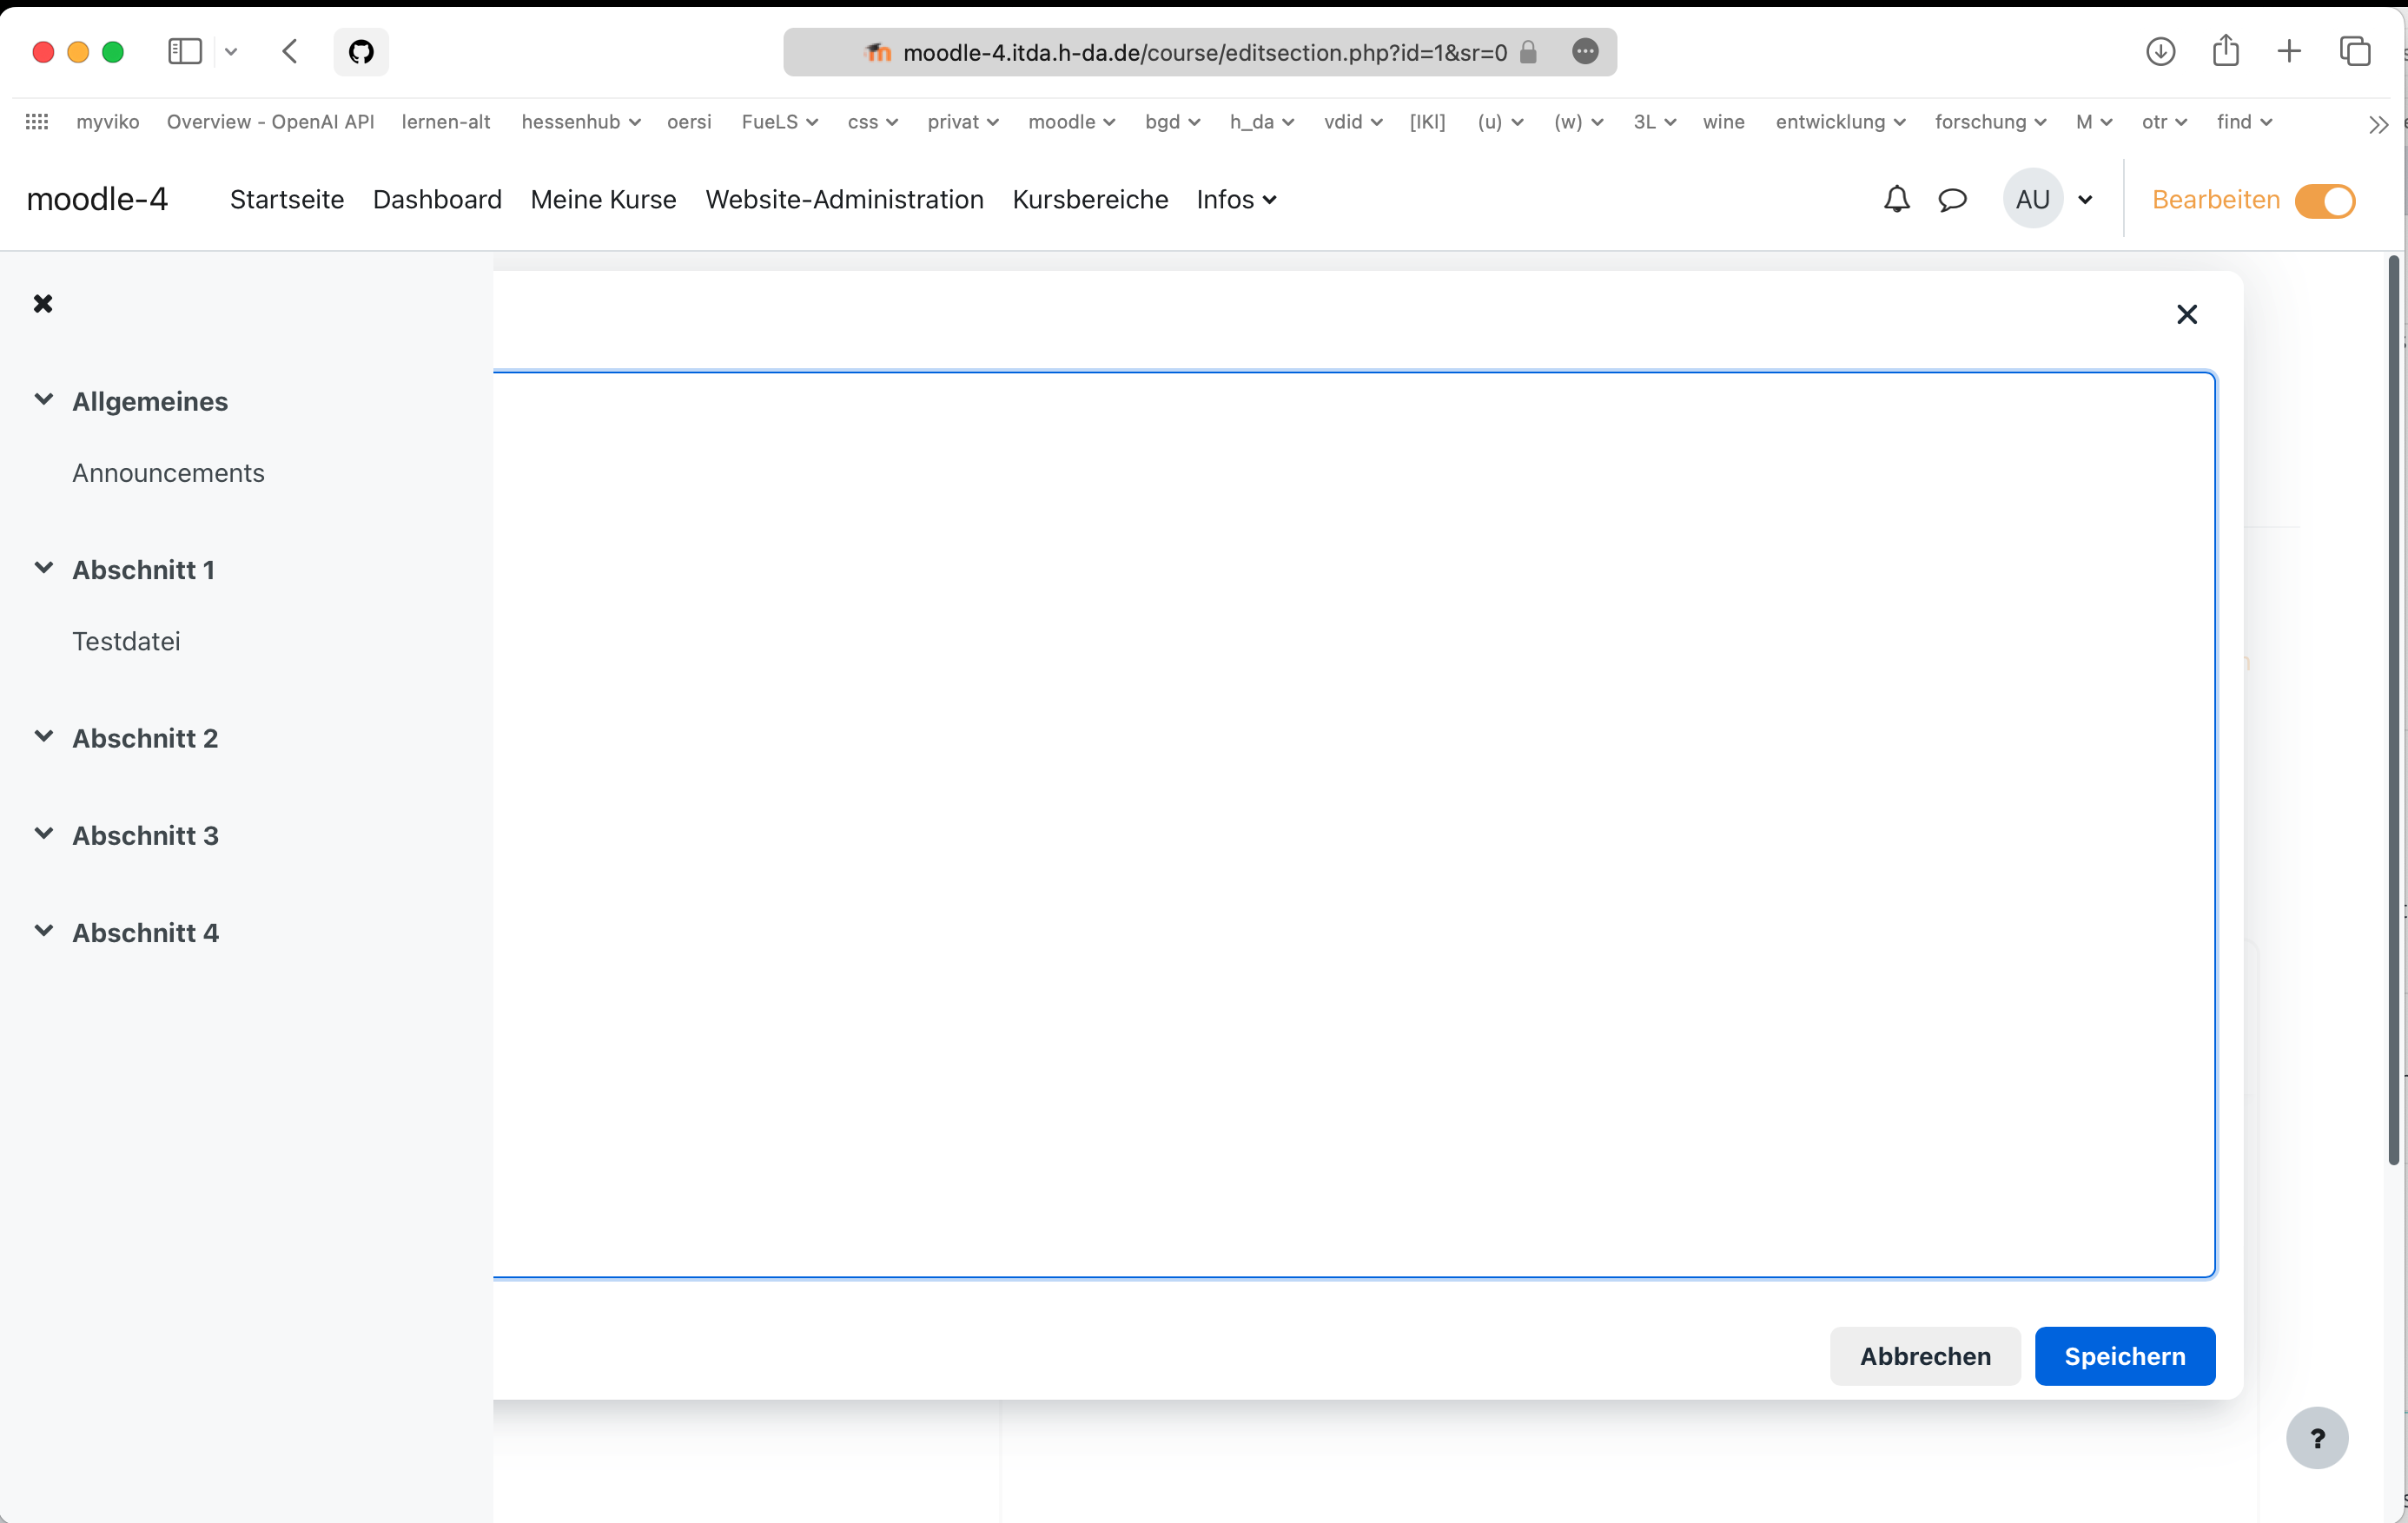Image resolution: width=2408 pixels, height=1523 pixels.
Task: Open user menu arrow beside AU avatar
Action: coord(2085,200)
